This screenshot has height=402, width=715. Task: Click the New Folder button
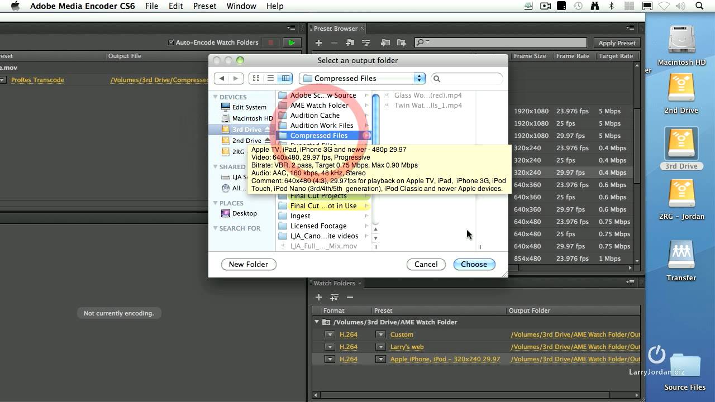coord(249,264)
